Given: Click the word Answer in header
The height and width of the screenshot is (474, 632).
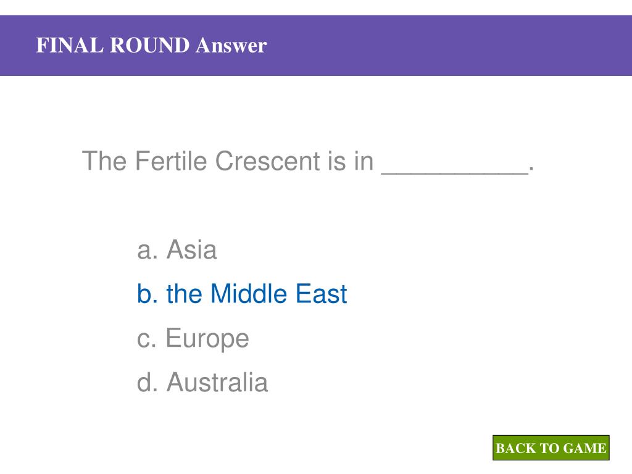Looking at the screenshot, I should tap(231, 45).
